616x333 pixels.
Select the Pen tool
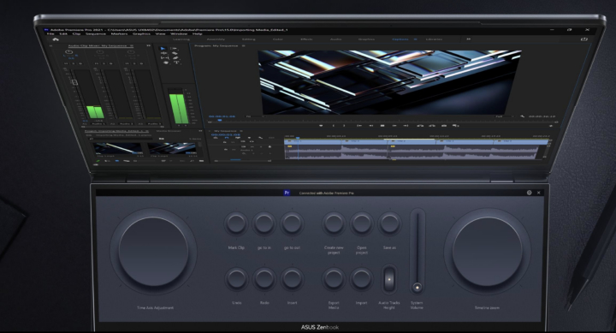click(175, 58)
